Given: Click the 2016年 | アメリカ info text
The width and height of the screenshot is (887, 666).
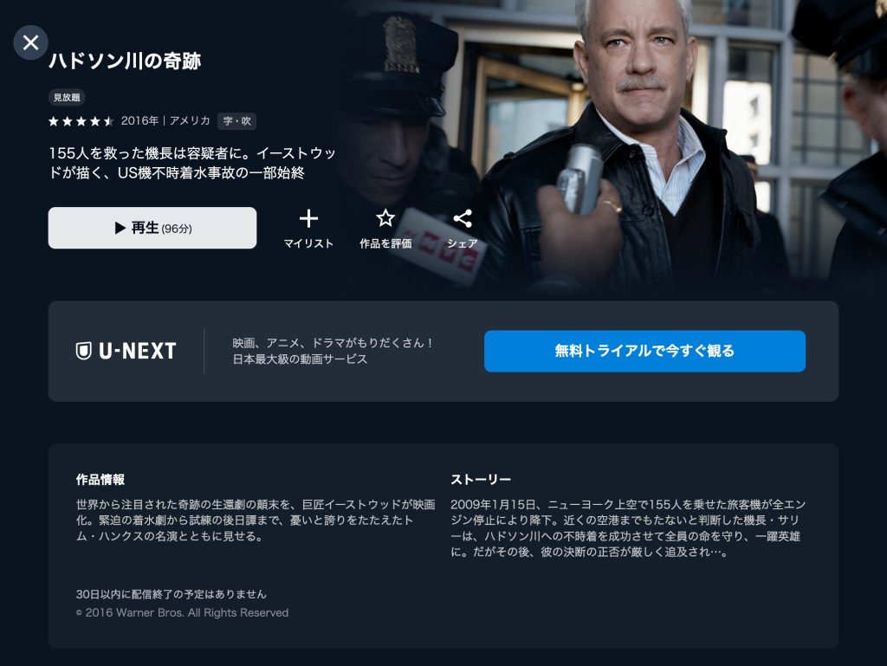Looking at the screenshot, I should coord(165,120).
